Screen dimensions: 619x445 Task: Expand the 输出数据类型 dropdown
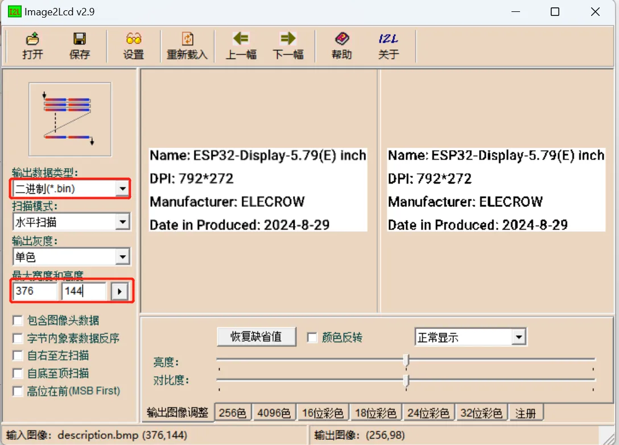(122, 189)
